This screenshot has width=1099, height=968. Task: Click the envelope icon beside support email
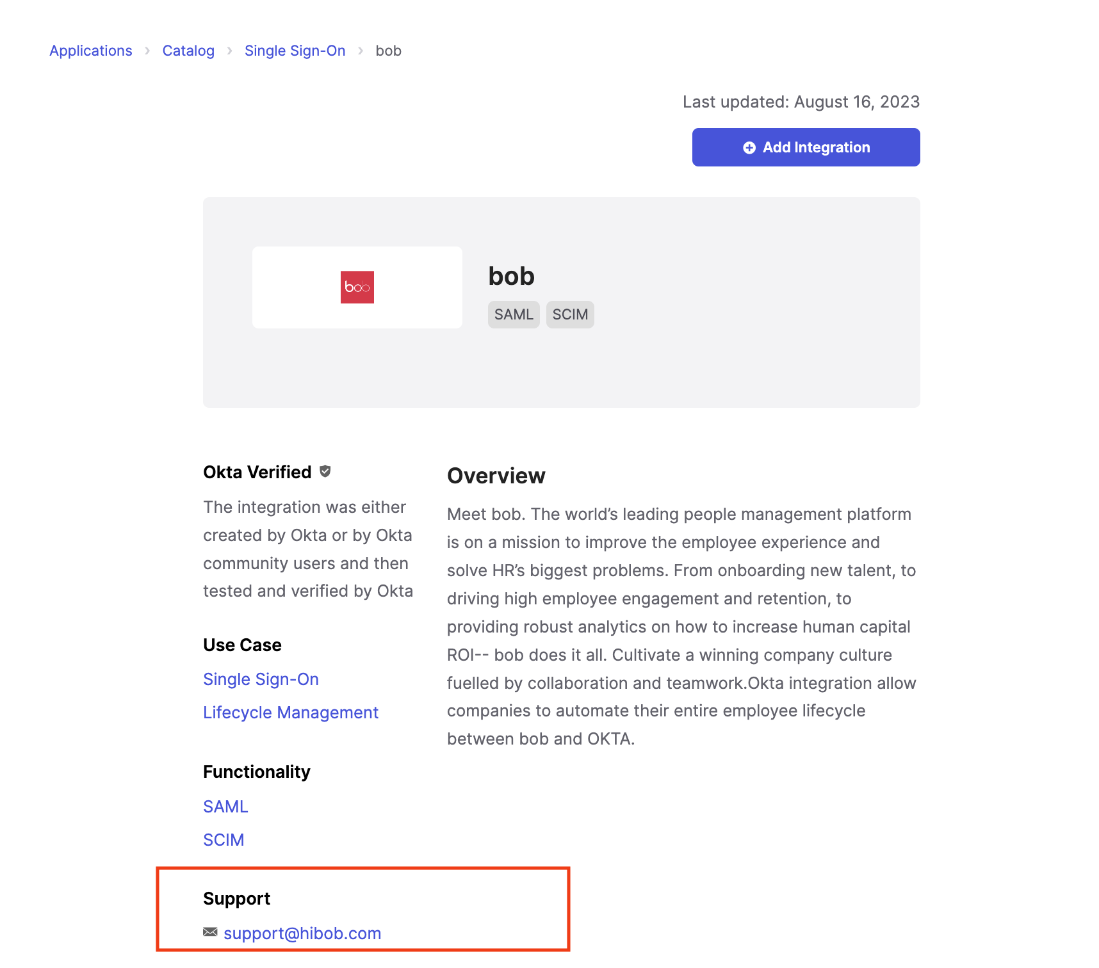pos(210,932)
